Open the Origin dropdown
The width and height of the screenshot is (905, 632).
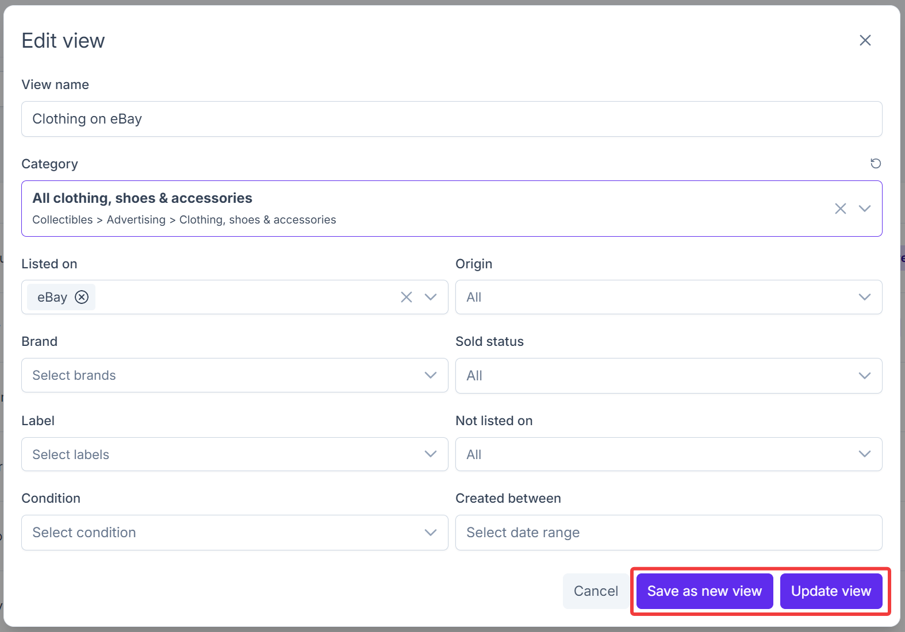point(669,297)
